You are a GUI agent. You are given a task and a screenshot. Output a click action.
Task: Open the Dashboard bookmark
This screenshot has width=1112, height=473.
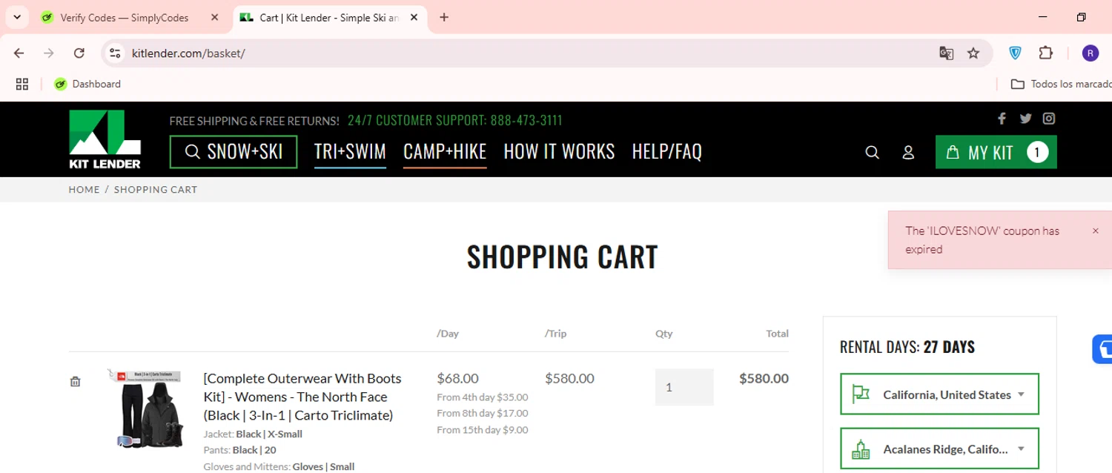(x=87, y=84)
